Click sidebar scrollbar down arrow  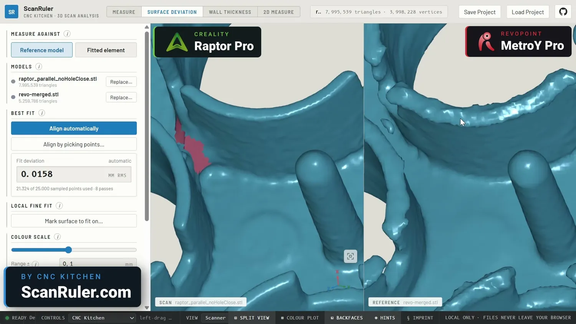point(147,307)
